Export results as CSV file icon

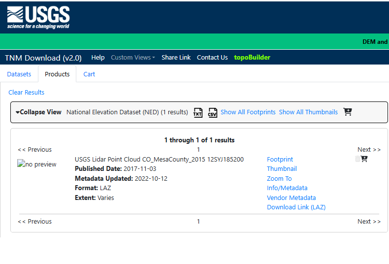[x=212, y=112]
